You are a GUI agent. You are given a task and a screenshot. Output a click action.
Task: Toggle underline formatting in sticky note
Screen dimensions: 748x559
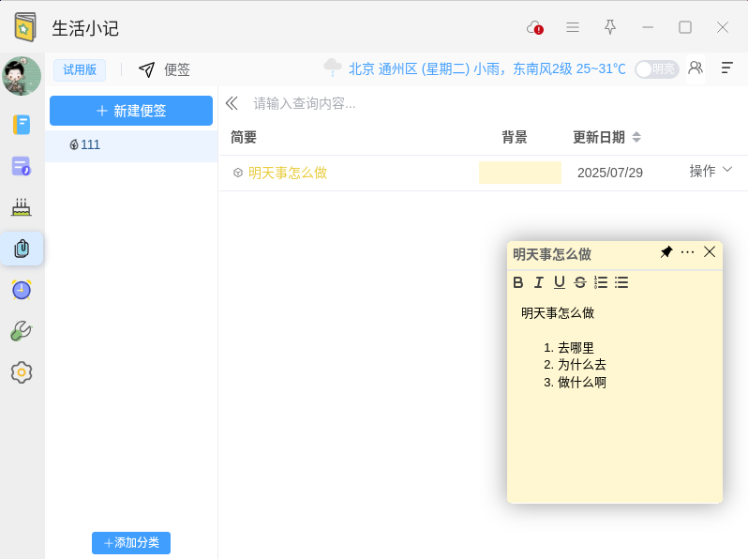point(560,282)
